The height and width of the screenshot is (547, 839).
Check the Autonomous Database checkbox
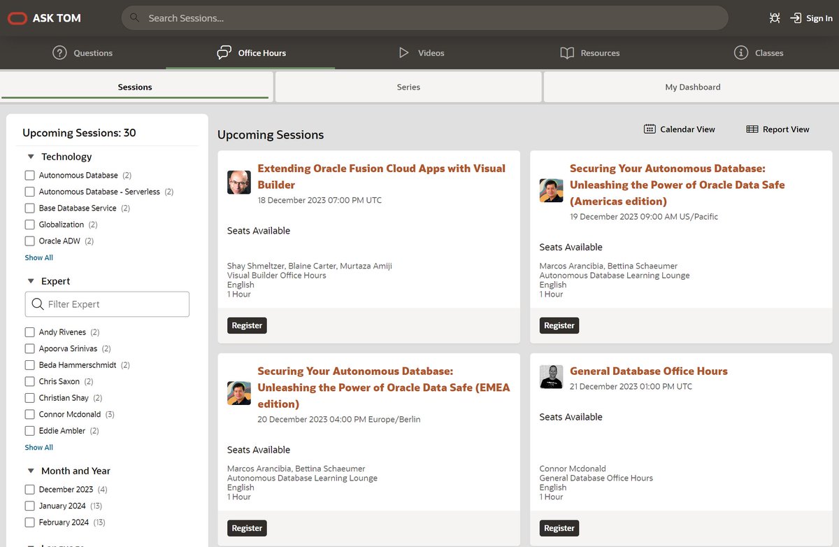(x=29, y=175)
